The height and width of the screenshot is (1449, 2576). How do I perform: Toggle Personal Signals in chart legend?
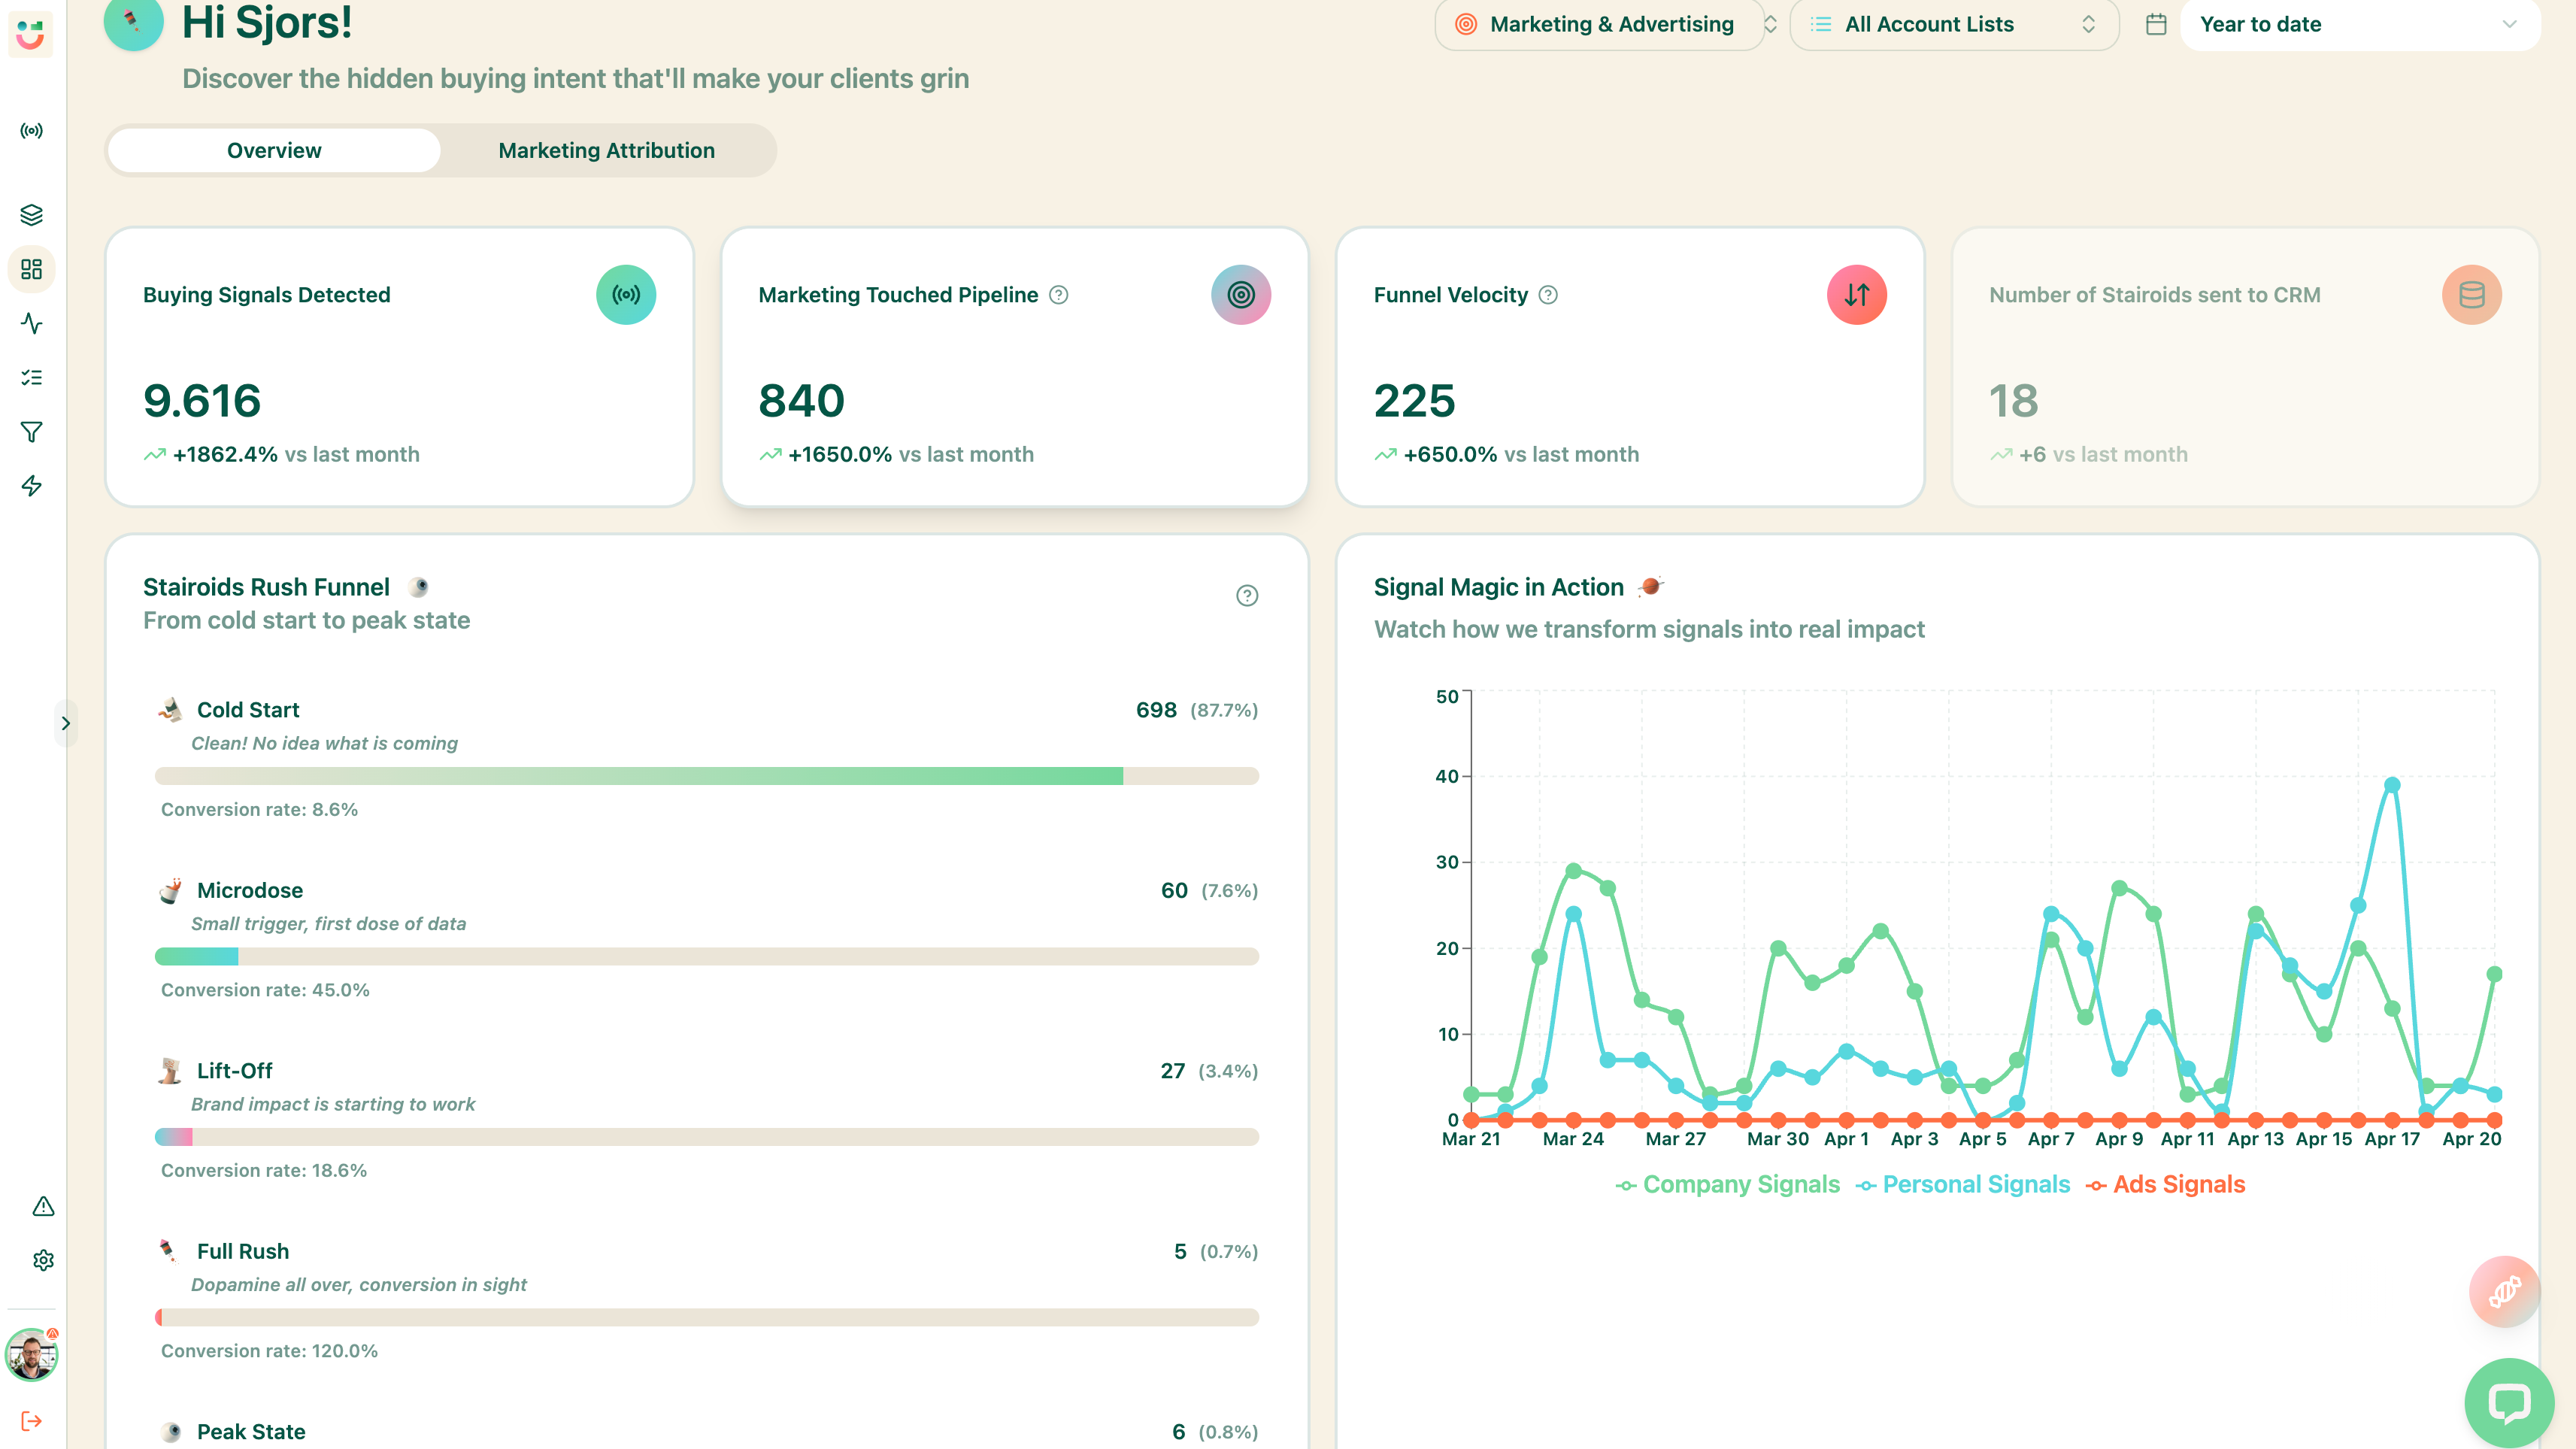tap(1963, 1184)
